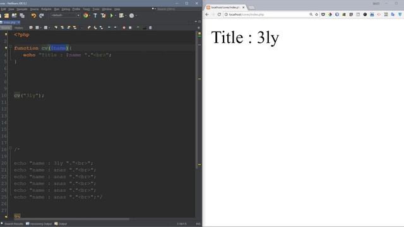This screenshot has width=404, height=227.
Task: Click the Profile Project circular icon
Action: (131, 16)
